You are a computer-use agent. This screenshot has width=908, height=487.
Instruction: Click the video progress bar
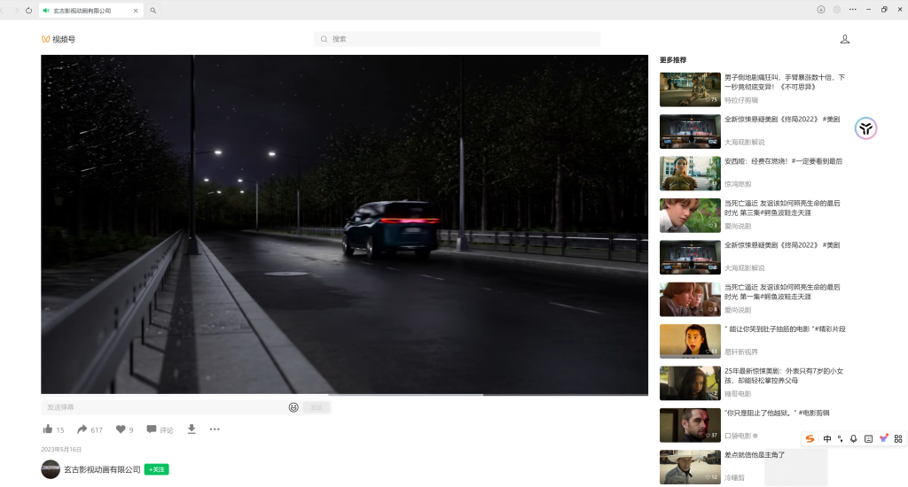[344, 394]
